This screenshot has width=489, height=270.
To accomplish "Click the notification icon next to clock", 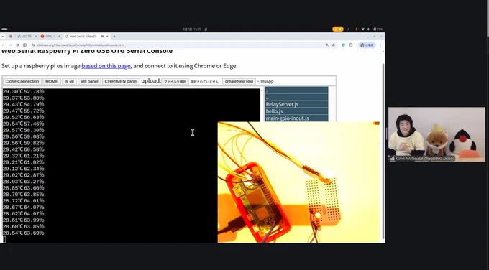I will (x=206, y=29).
